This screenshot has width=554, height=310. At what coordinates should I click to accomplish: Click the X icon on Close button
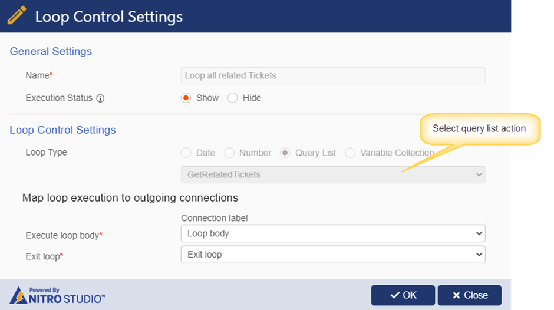pos(456,295)
